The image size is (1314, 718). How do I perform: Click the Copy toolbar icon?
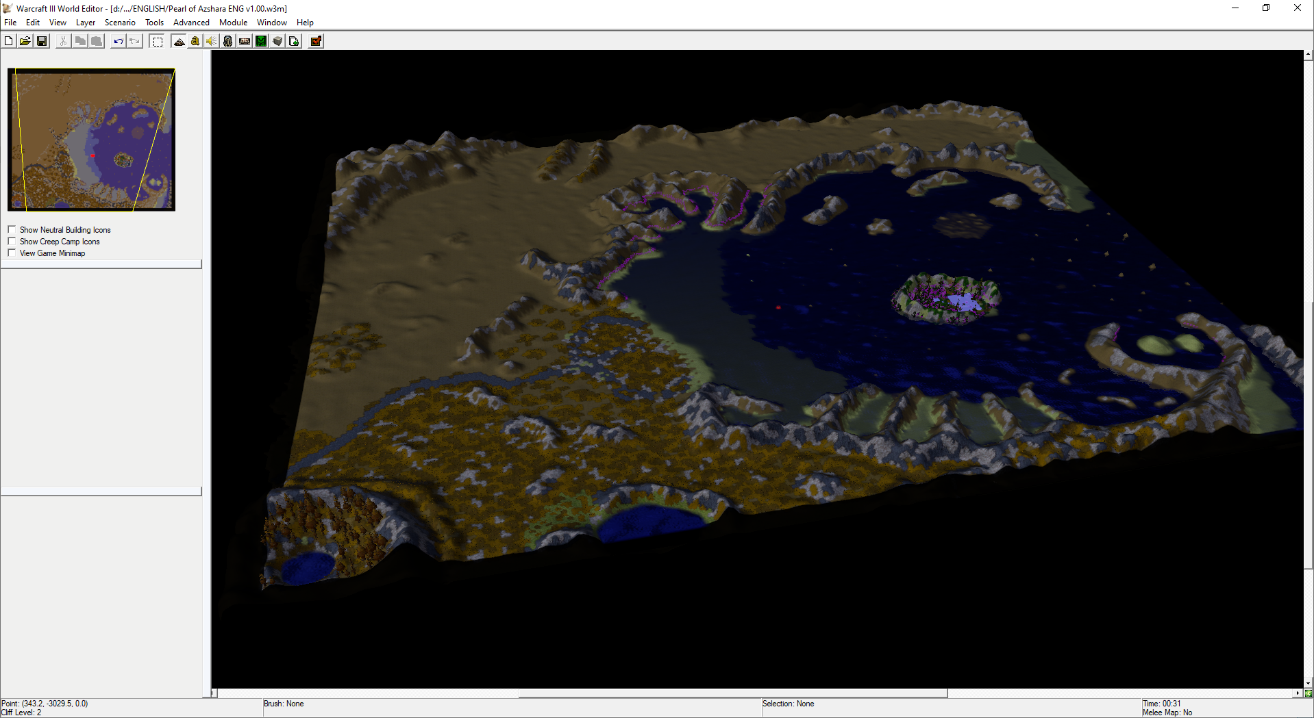coord(80,41)
